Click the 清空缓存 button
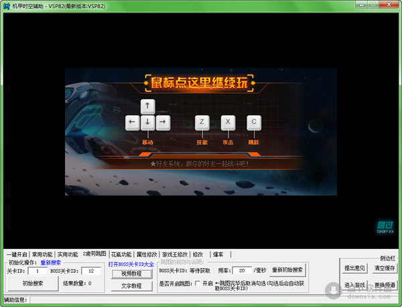This screenshot has width=402, height=307. click(x=385, y=268)
